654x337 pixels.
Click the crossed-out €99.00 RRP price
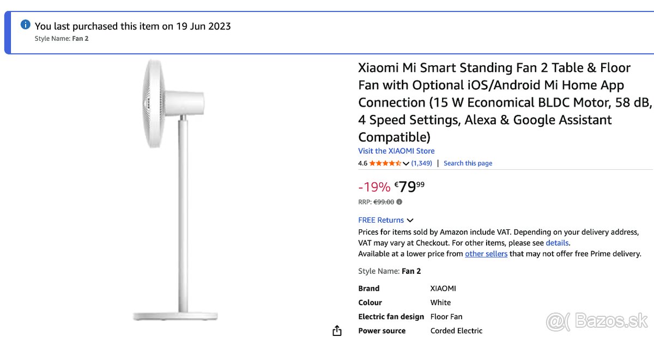pos(385,201)
